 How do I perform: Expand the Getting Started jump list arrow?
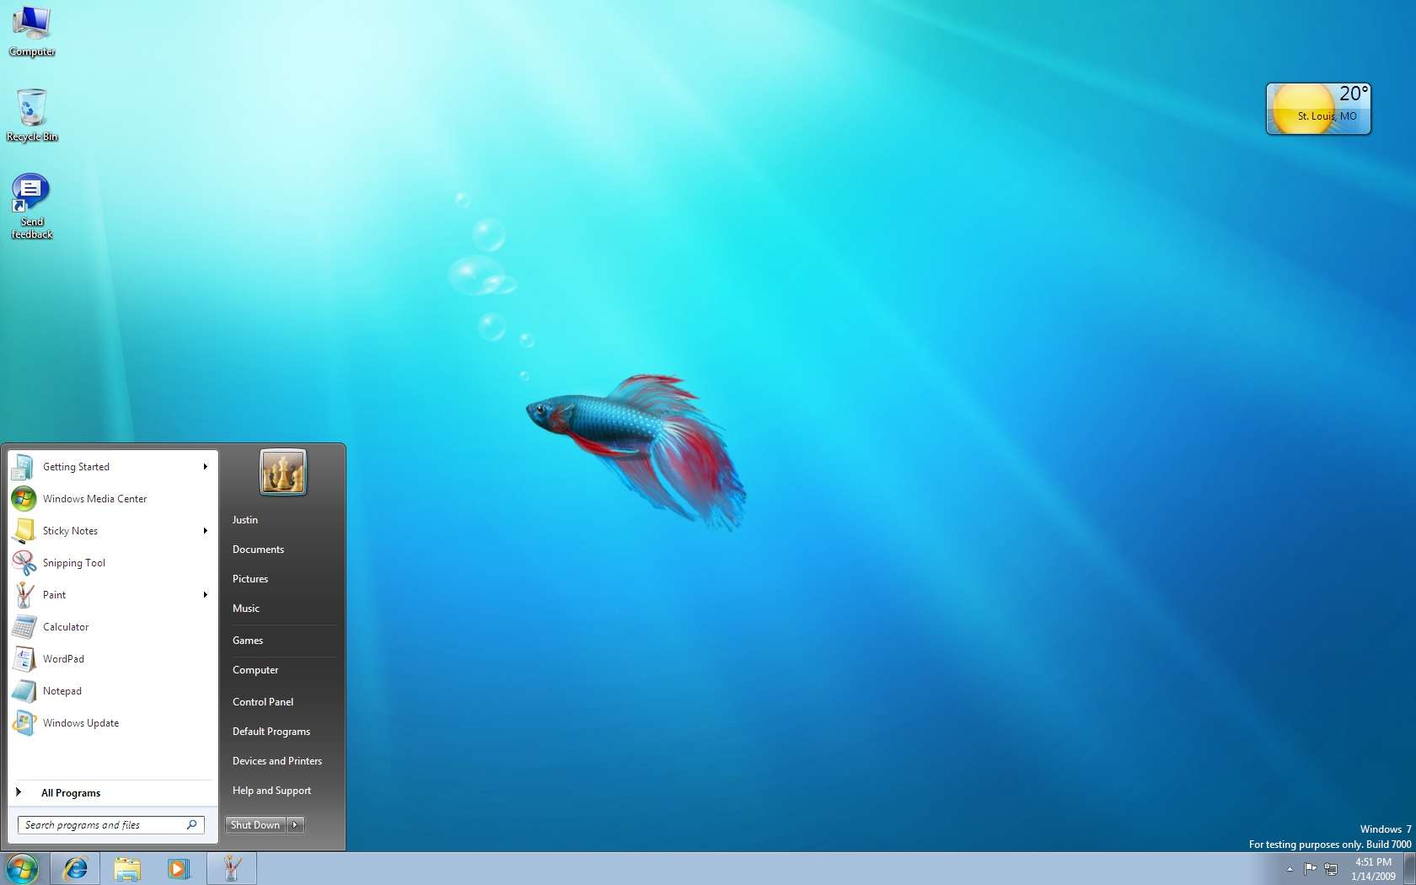click(x=205, y=467)
